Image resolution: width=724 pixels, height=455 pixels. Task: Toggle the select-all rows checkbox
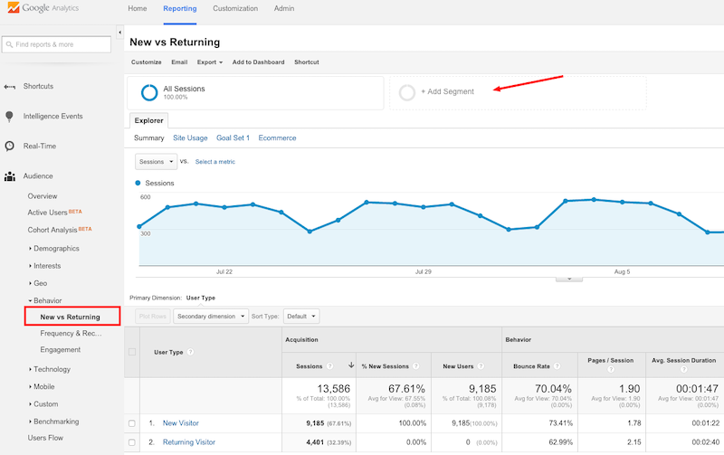(133, 351)
